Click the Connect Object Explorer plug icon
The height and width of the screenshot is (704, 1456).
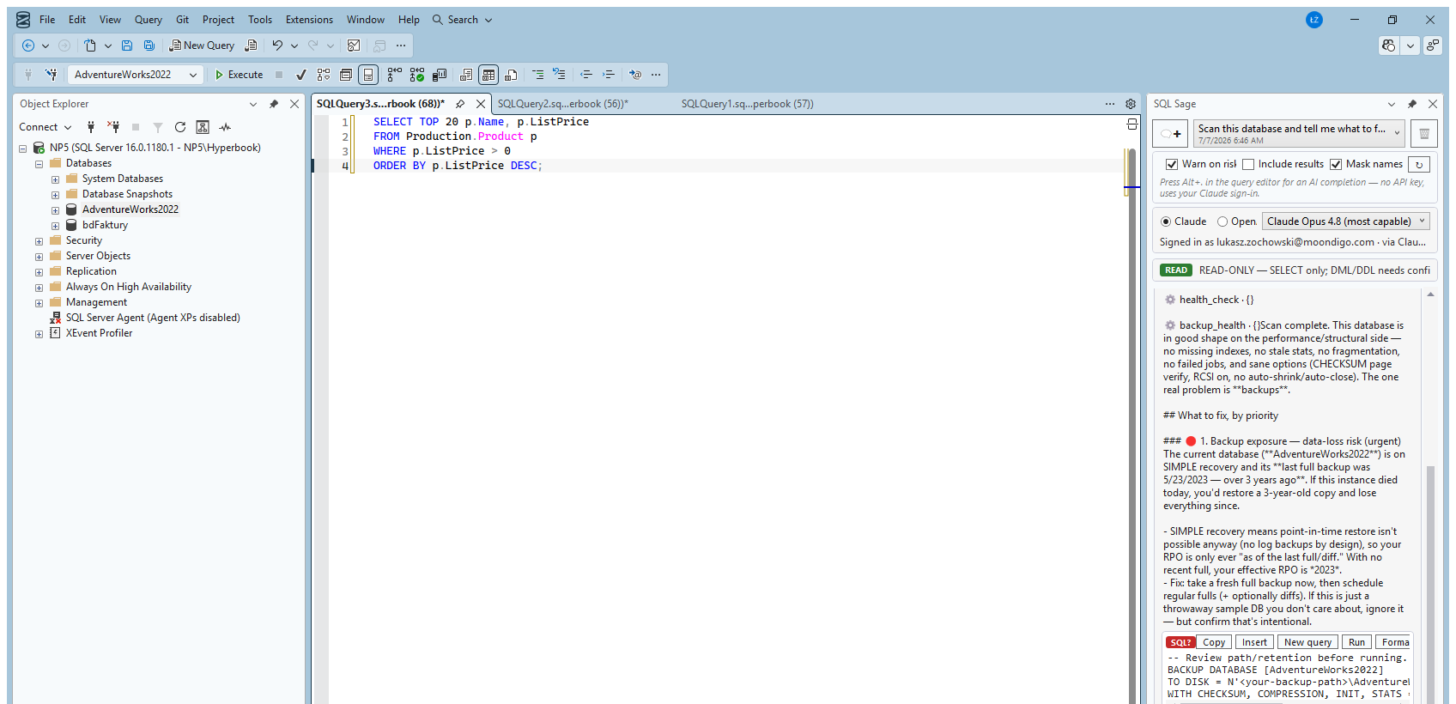[91, 127]
